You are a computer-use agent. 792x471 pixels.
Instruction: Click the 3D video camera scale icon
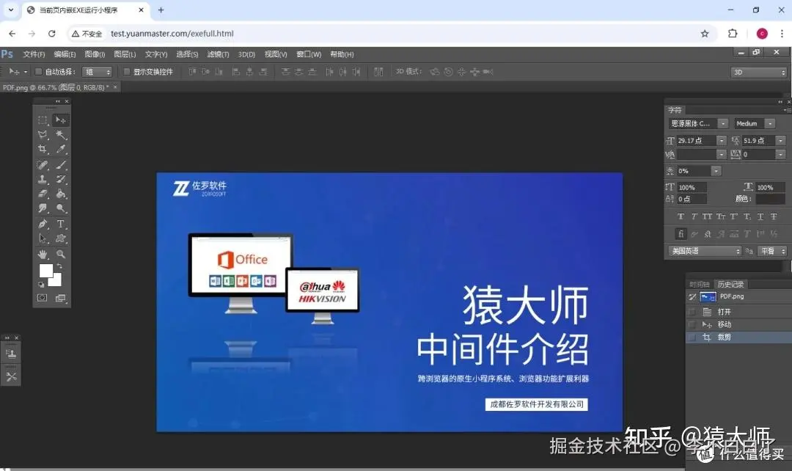coord(488,72)
